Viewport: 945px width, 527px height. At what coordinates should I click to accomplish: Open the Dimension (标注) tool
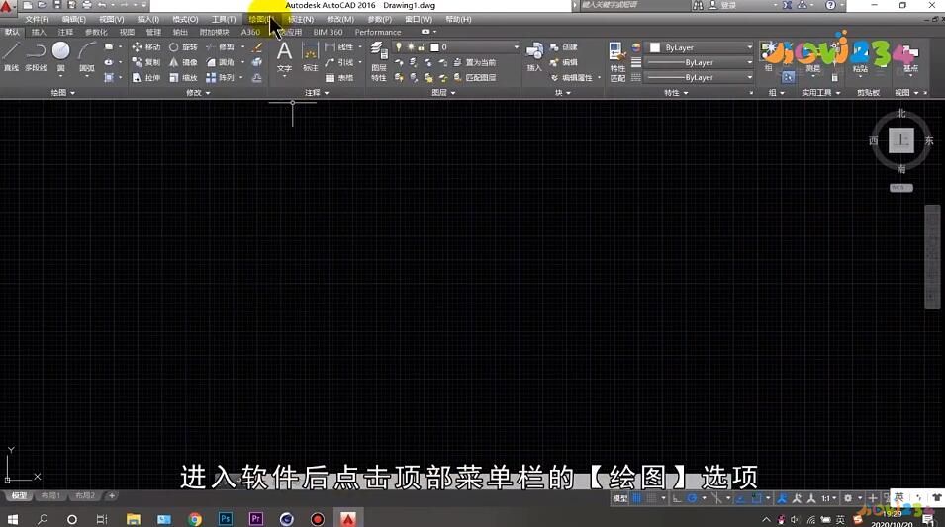coord(310,57)
